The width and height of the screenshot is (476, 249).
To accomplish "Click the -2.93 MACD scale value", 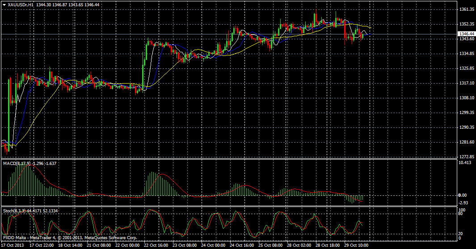I will tap(464, 203).
